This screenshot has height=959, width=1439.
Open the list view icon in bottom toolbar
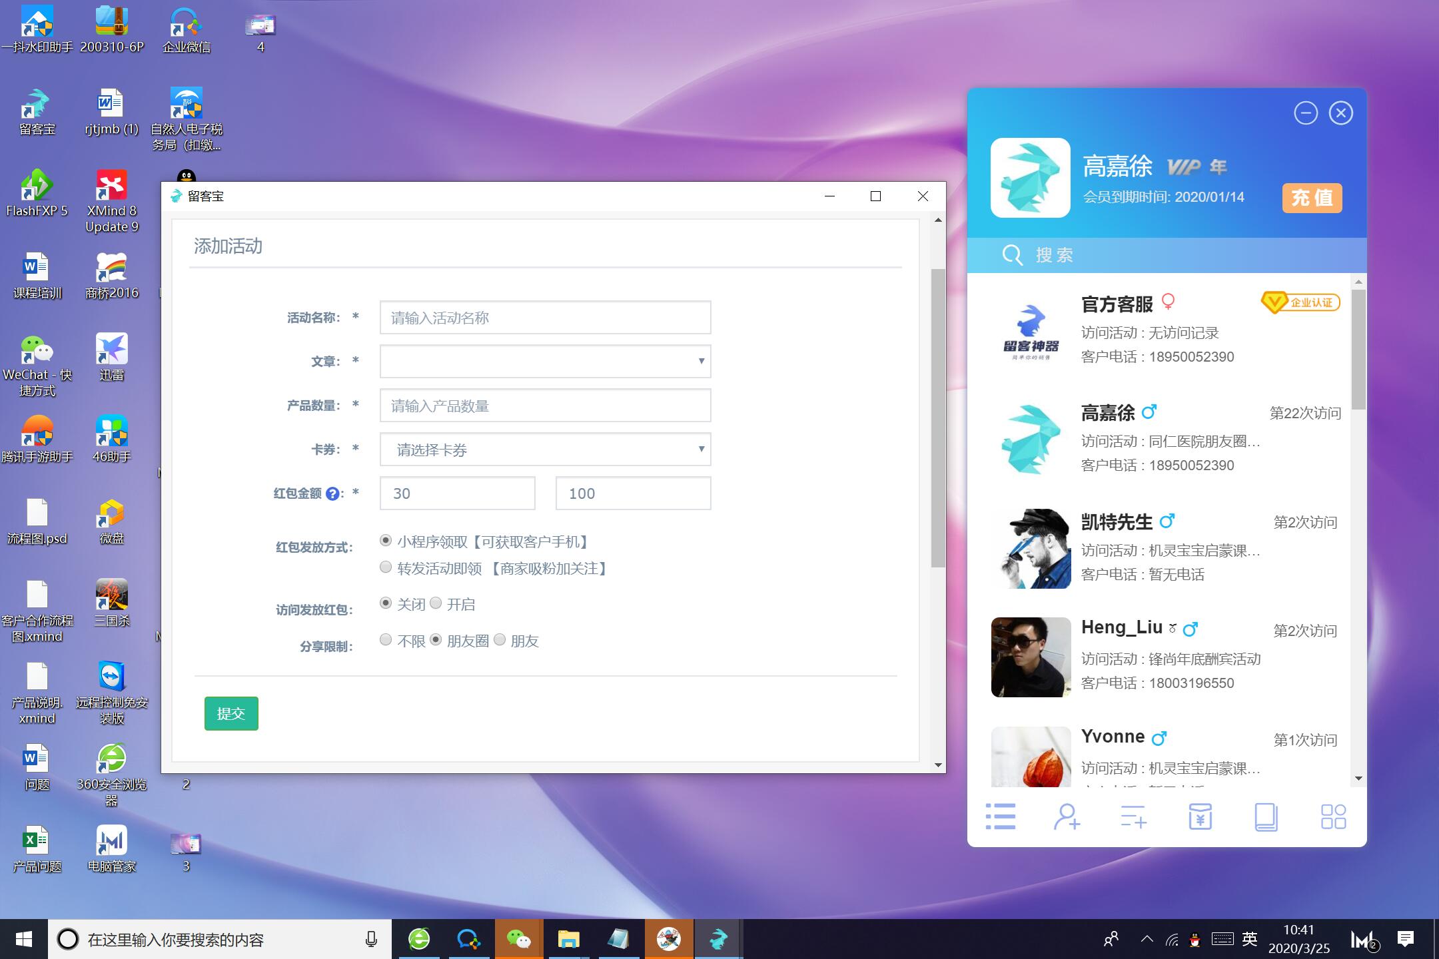(x=1000, y=816)
